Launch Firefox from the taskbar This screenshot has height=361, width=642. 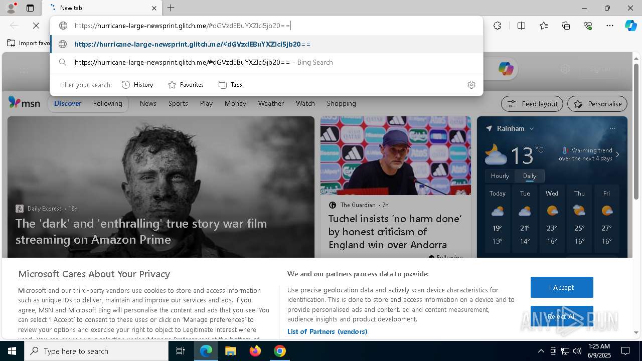(255, 351)
